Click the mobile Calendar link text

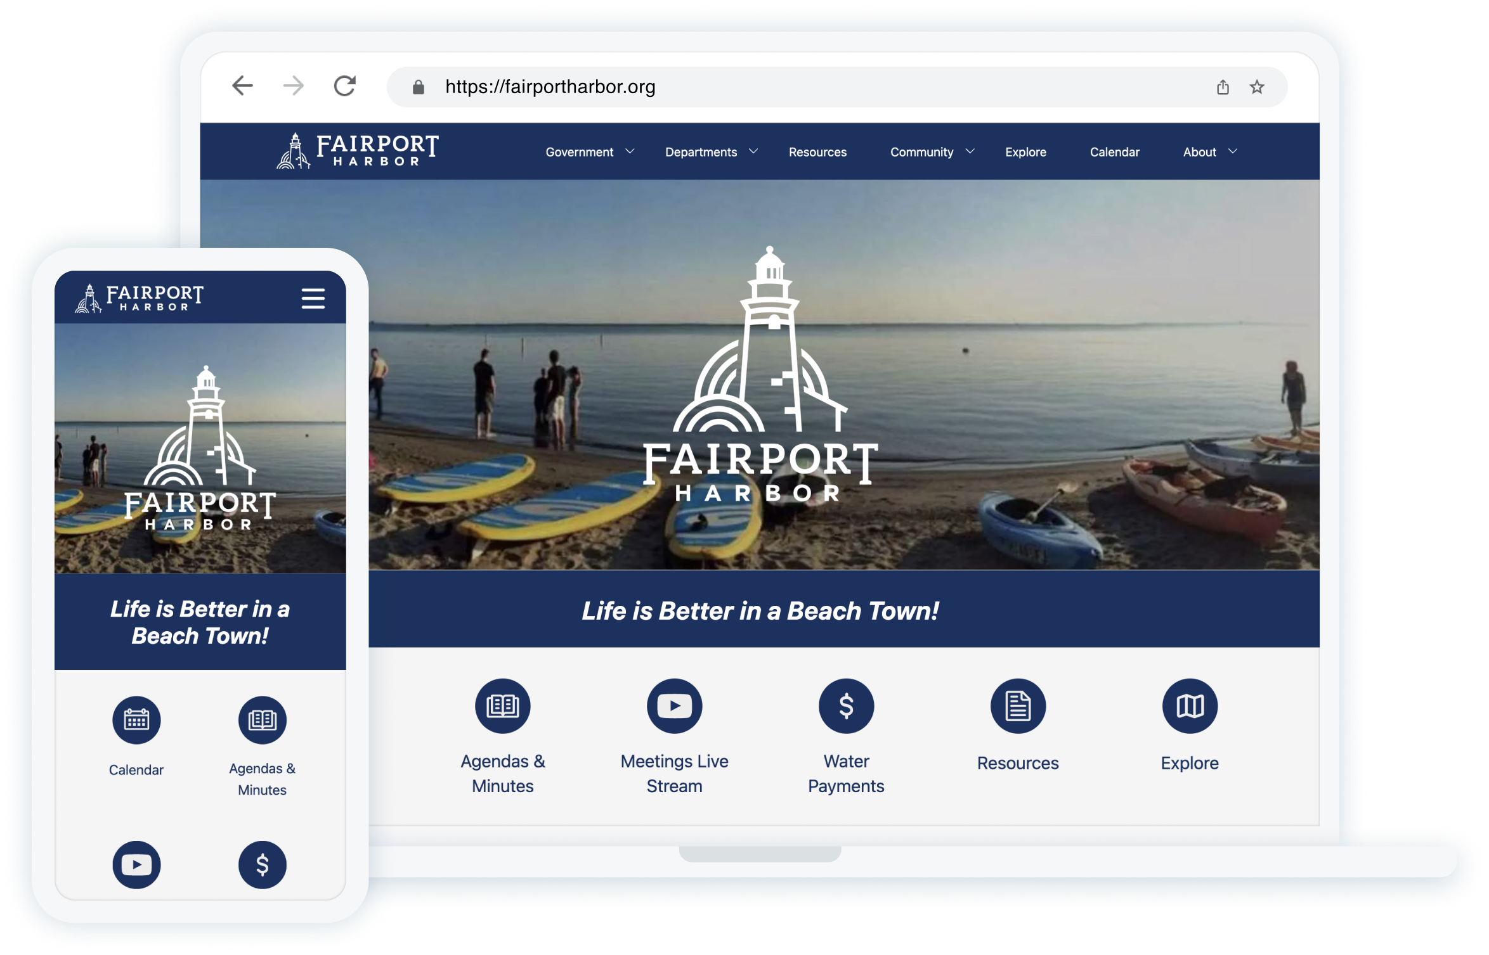pyautogui.click(x=136, y=770)
